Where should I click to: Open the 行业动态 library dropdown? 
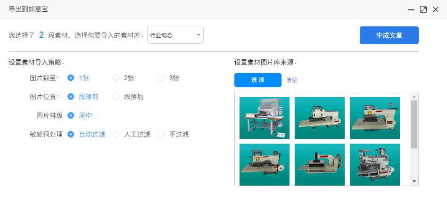point(175,35)
